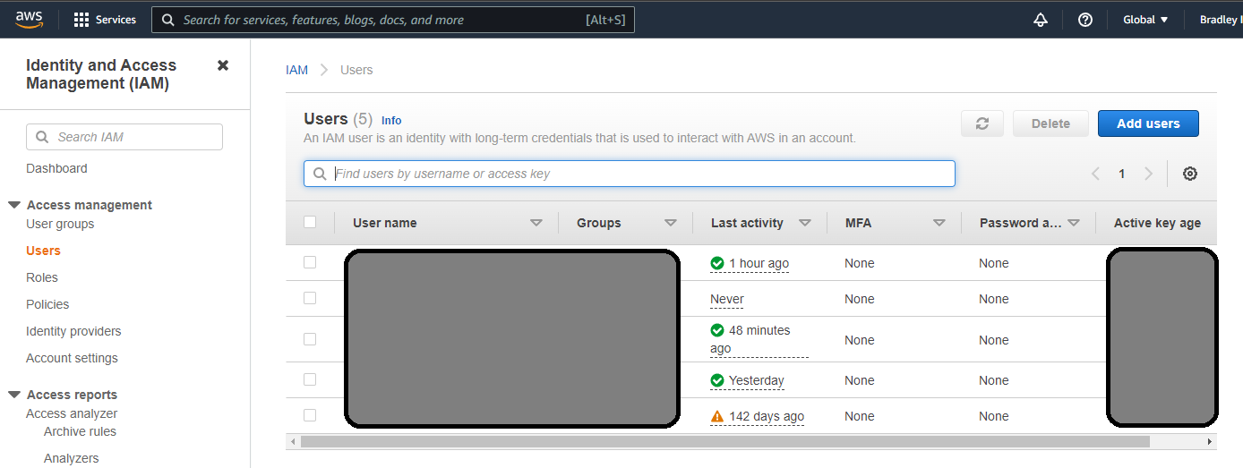Check the user row with 142 days ago
The image size is (1243, 468).
(310, 415)
